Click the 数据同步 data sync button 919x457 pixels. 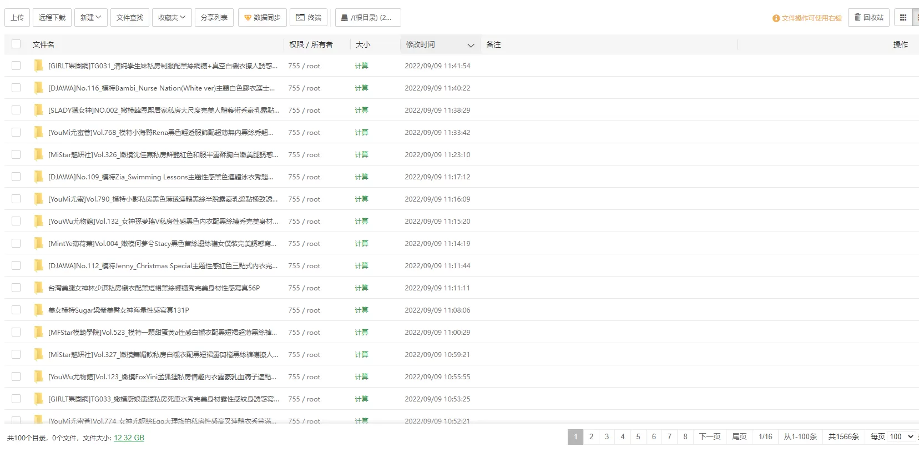(x=262, y=18)
